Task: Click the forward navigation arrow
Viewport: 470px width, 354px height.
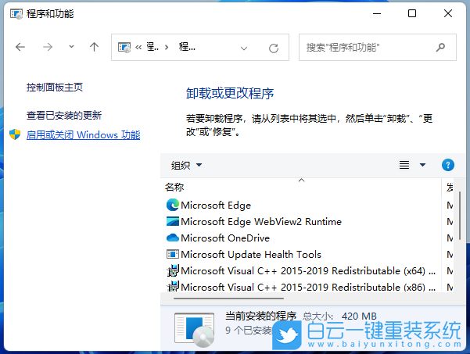Action: [48, 47]
